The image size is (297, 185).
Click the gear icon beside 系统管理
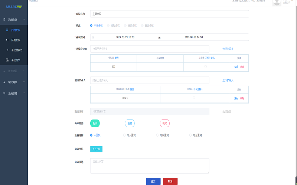click(x=4, y=93)
